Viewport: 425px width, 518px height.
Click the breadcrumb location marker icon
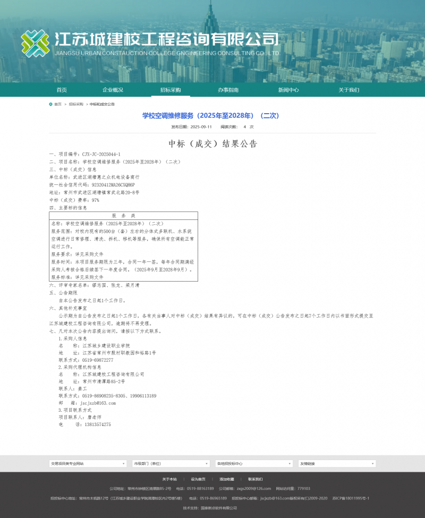(50, 104)
